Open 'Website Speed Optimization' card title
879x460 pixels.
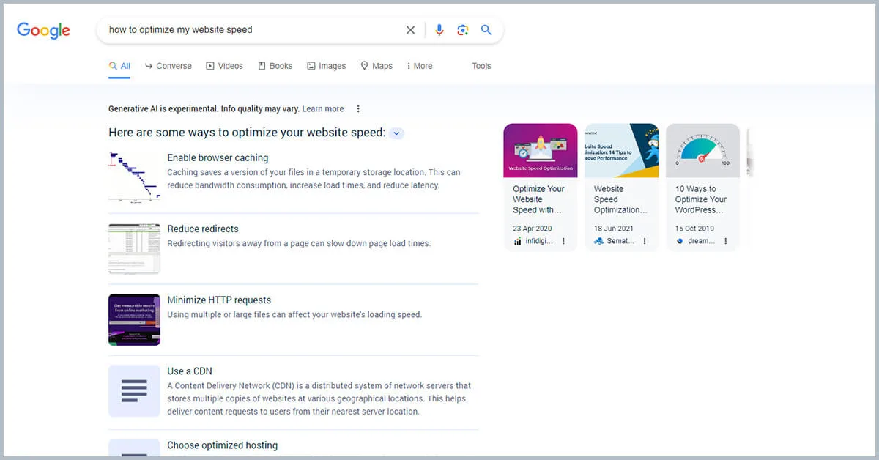pyautogui.click(x=620, y=199)
